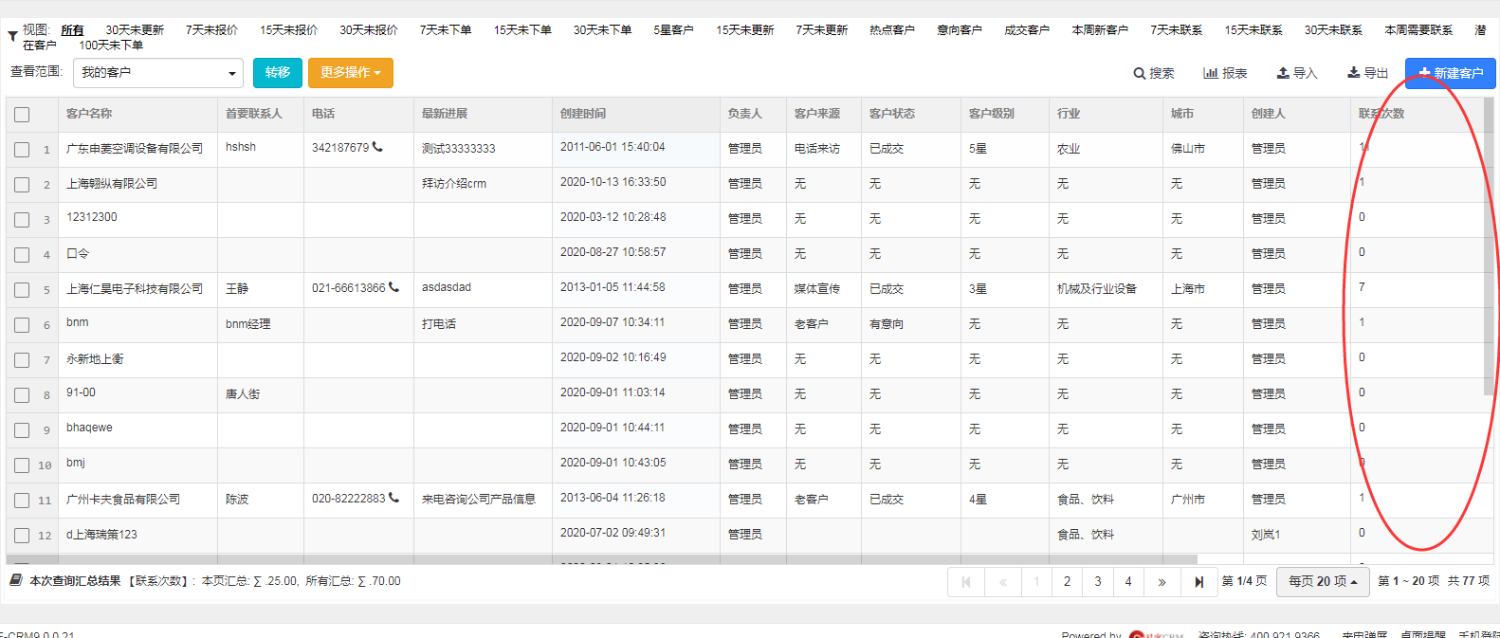1500x638 pixels.
Task: Sort by the 首要联系人 column header
Action: (254, 114)
